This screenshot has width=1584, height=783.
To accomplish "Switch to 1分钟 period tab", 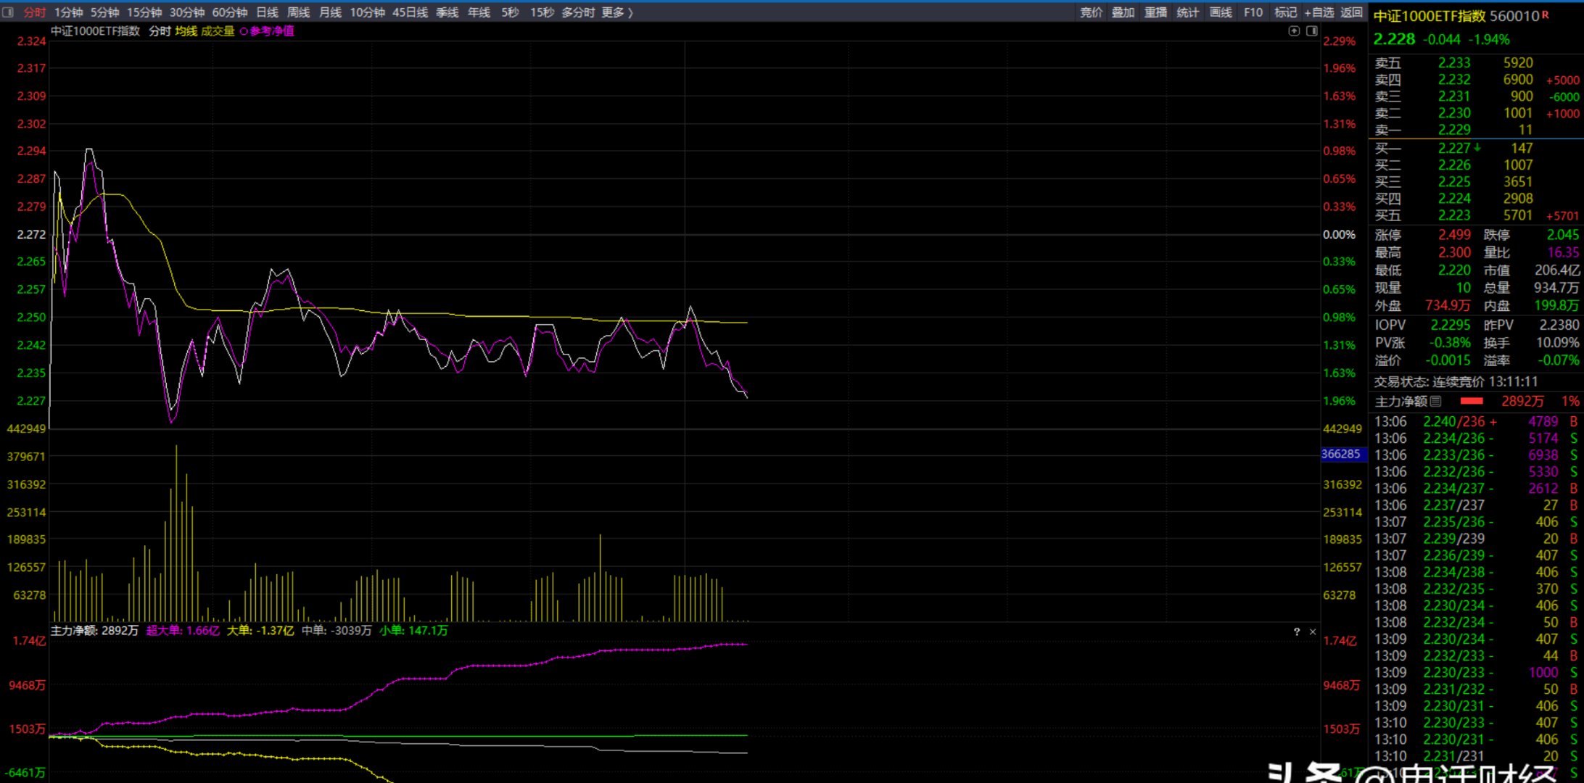I will point(68,12).
